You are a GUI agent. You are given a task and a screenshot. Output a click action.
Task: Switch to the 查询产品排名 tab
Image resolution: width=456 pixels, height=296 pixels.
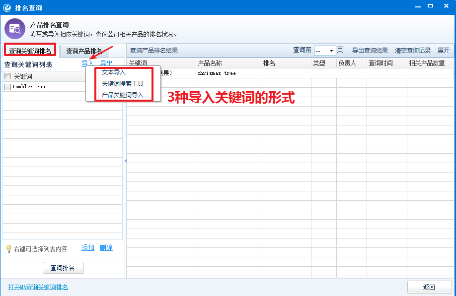point(83,51)
